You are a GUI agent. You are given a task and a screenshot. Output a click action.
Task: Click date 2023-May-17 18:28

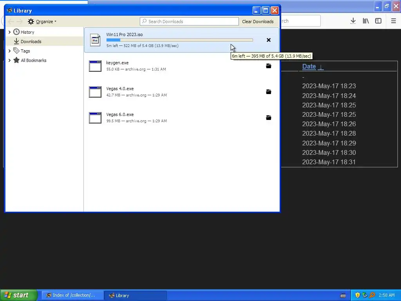point(329,133)
